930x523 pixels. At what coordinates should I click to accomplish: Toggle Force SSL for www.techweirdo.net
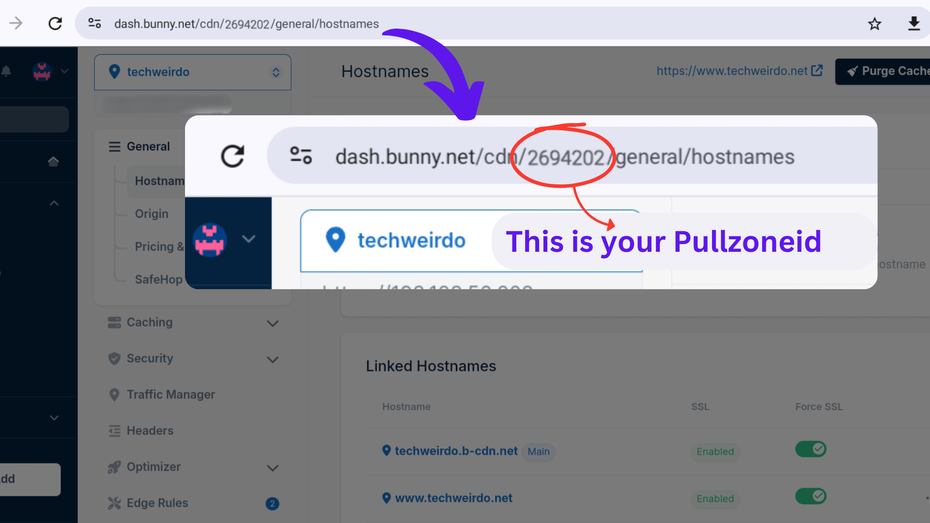click(x=811, y=496)
